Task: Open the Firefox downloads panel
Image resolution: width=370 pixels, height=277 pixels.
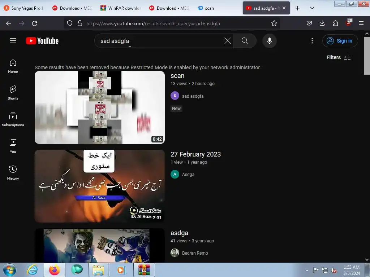Action: 322,23
